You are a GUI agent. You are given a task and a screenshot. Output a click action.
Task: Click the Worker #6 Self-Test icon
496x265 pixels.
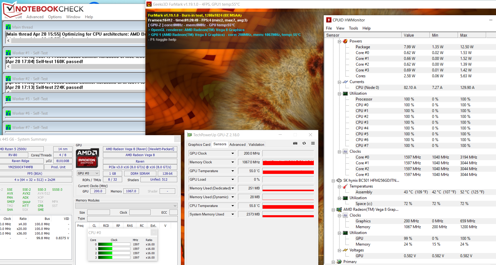(x=8, y=113)
